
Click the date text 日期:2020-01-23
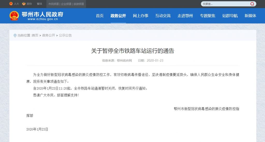(151, 61)
